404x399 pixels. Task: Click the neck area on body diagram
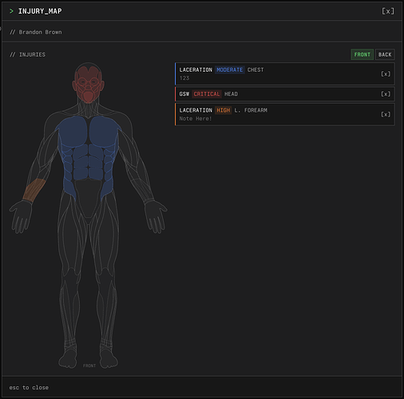pyautogui.click(x=88, y=108)
